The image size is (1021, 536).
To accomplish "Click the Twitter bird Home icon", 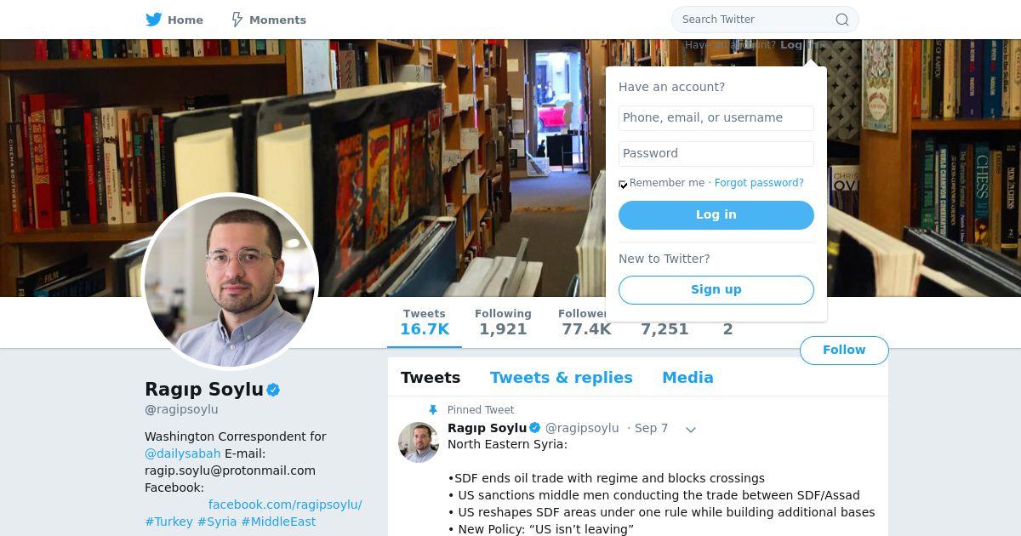I will (x=153, y=19).
